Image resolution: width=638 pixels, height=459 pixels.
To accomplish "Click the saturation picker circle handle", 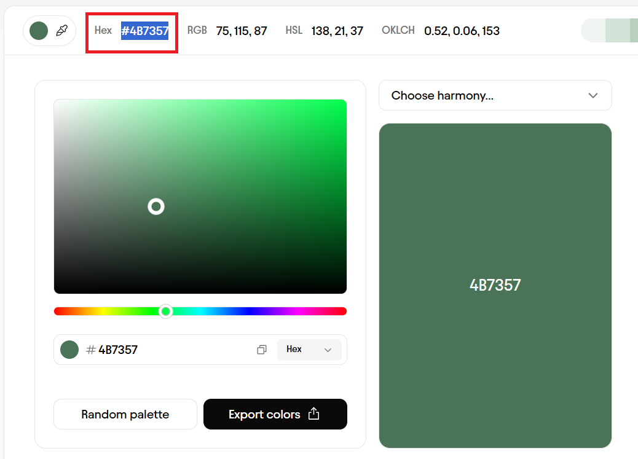I will (156, 206).
